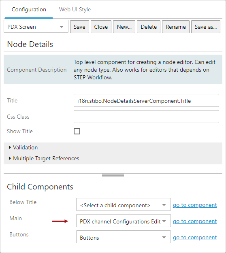Image resolution: width=226 pixels, height=253 pixels.
Task: Toggle the Show Title checkbox
Action: pyautogui.click(x=77, y=131)
